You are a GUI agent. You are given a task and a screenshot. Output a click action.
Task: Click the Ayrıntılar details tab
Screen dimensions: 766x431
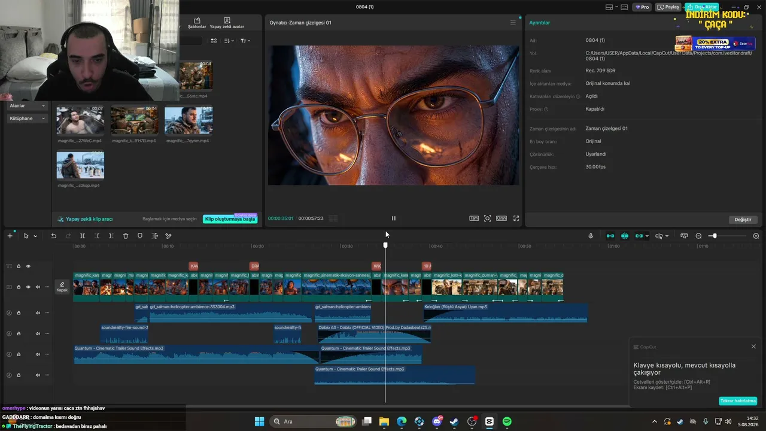pyautogui.click(x=540, y=23)
